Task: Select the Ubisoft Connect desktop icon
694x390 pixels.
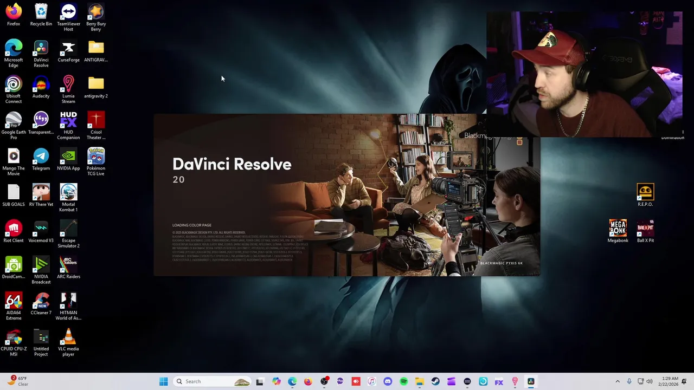Action: (x=14, y=90)
